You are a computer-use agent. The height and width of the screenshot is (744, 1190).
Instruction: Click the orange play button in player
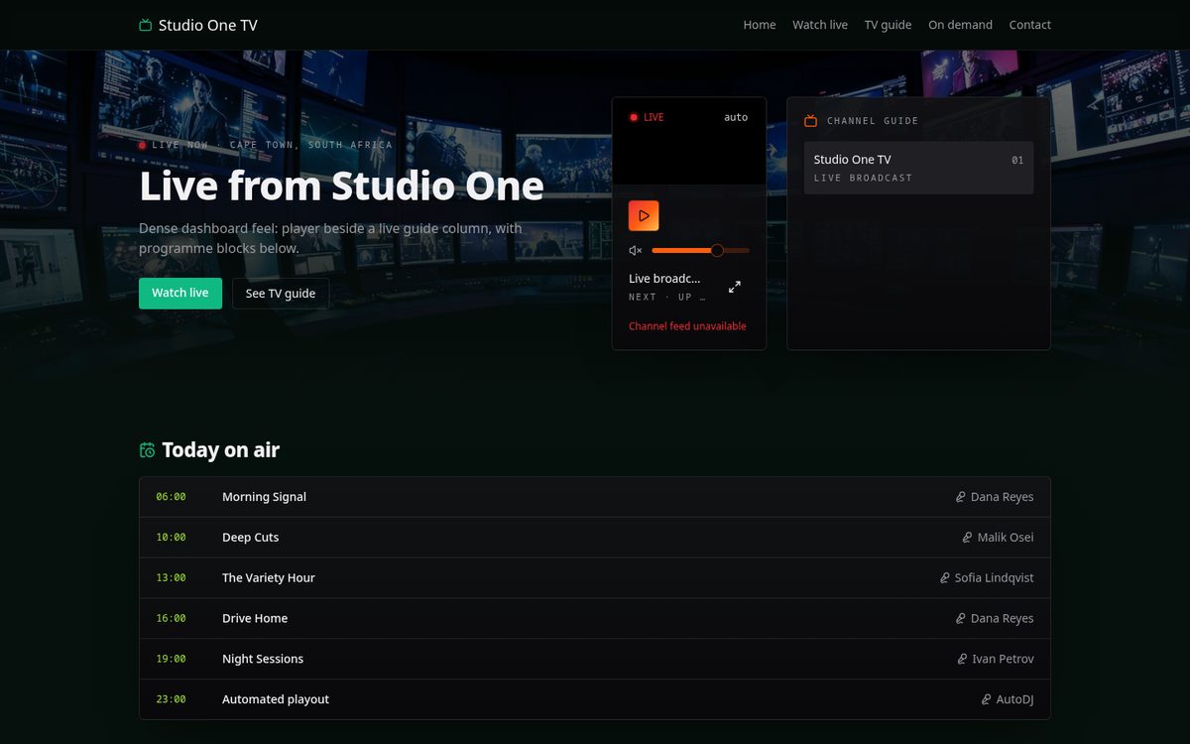(x=644, y=215)
